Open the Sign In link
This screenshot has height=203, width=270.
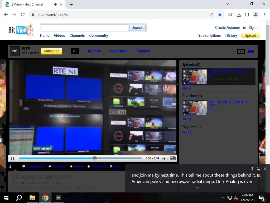coord(254,27)
